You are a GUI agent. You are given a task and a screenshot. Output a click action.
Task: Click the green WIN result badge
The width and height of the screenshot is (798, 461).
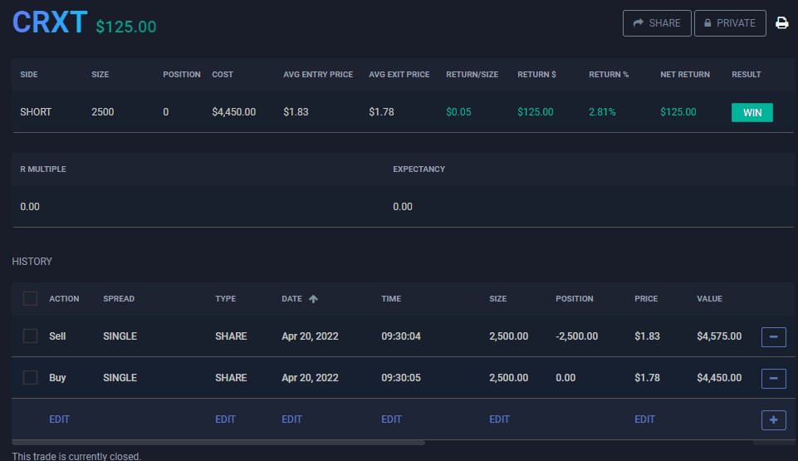pyautogui.click(x=751, y=112)
